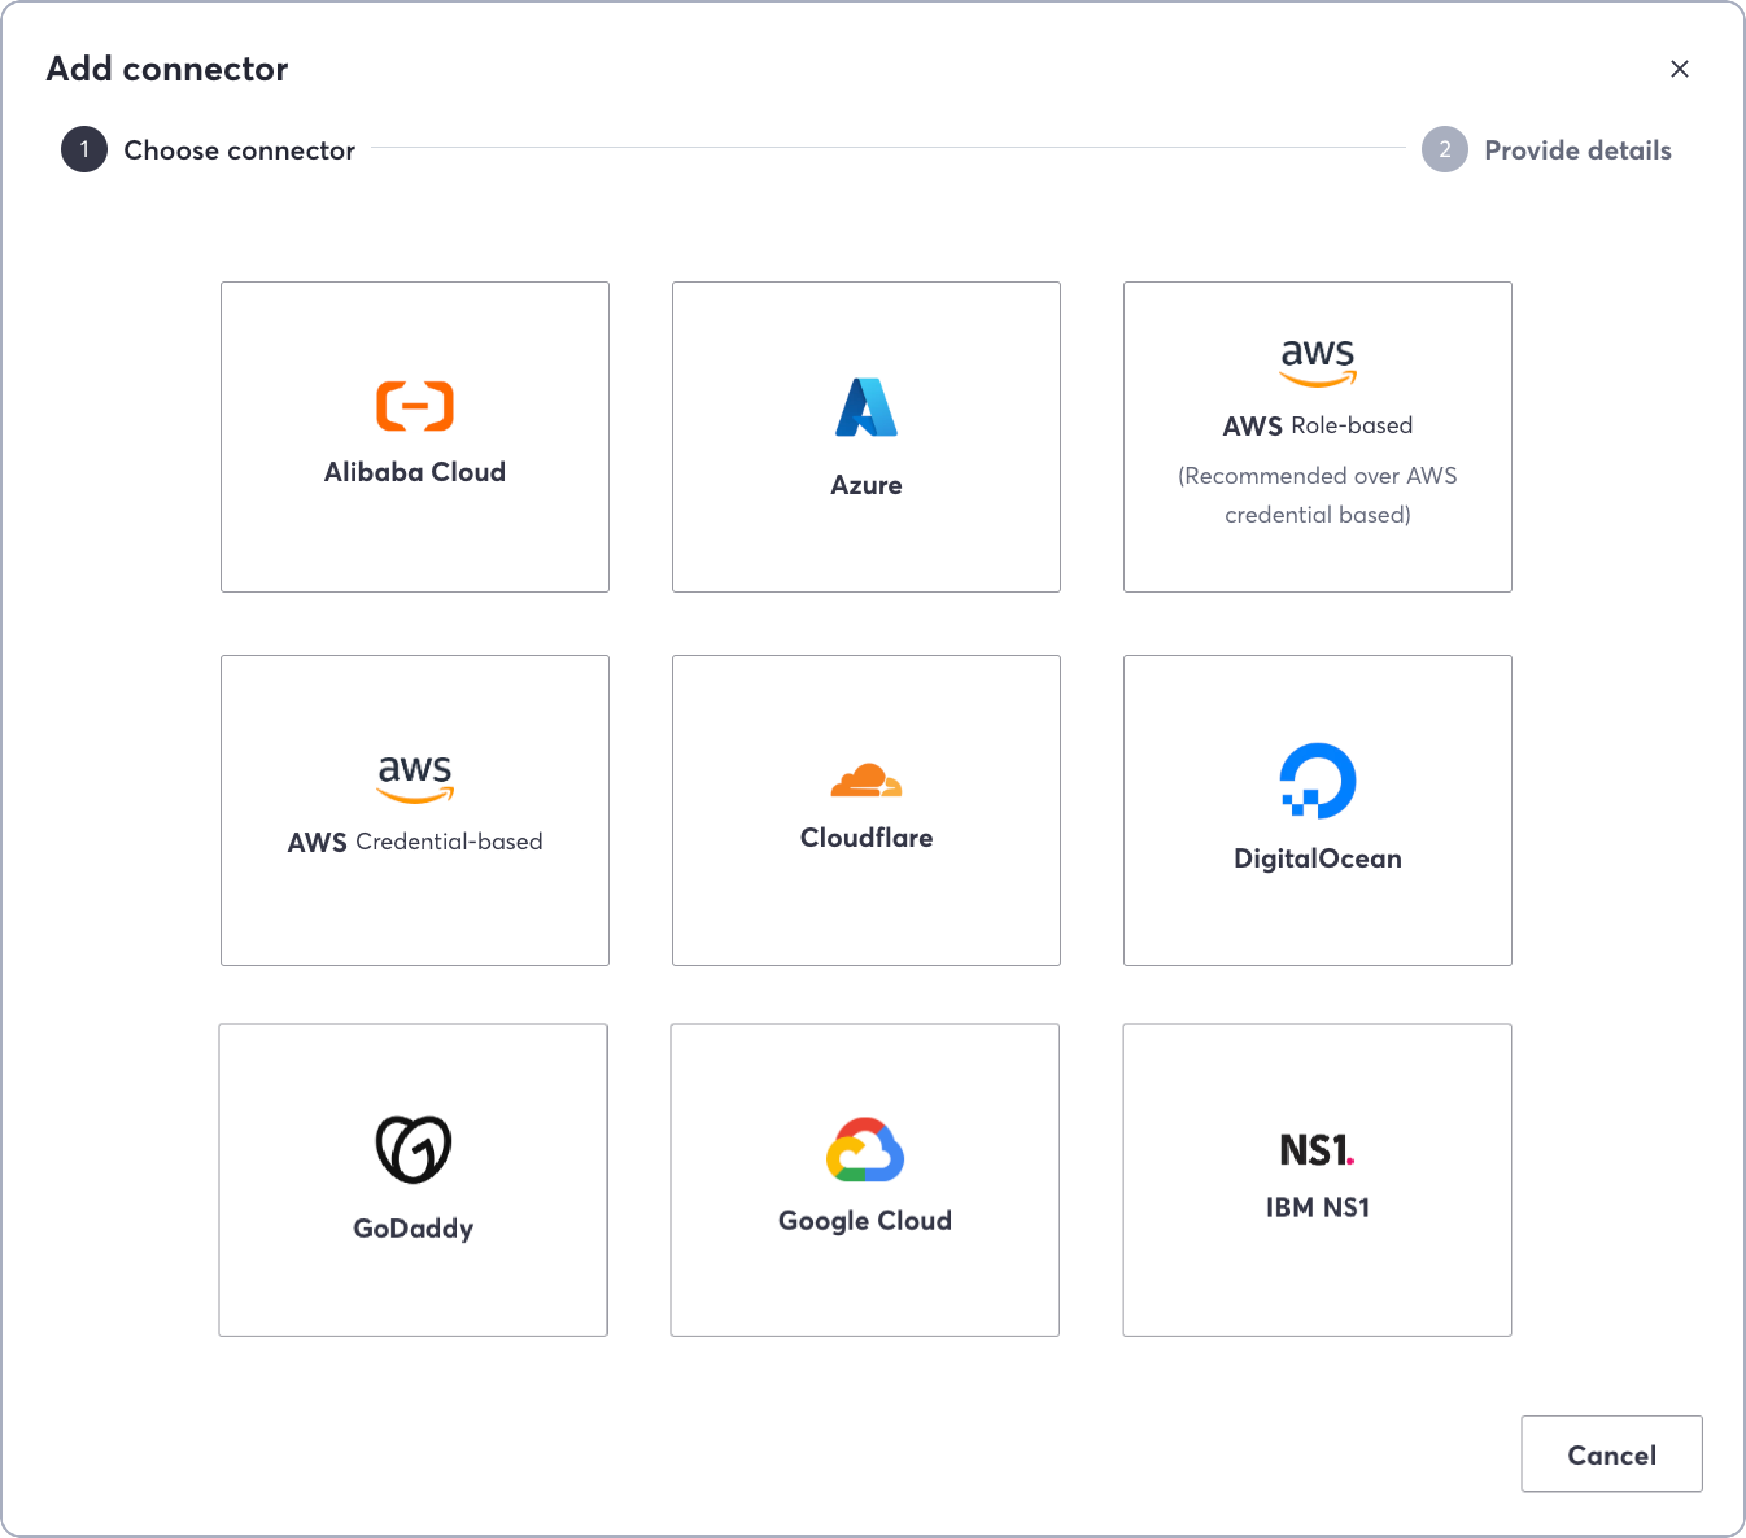Click the AWS Credential-based label

pyautogui.click(x=414, y=842)
